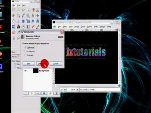This screenshot has width=151, height=113.
Task: Select the Rotate tool
Action: pyautogui.click(x=23, y=21)
